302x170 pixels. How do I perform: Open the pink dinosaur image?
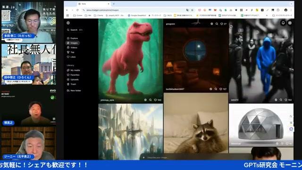[131, 61]
